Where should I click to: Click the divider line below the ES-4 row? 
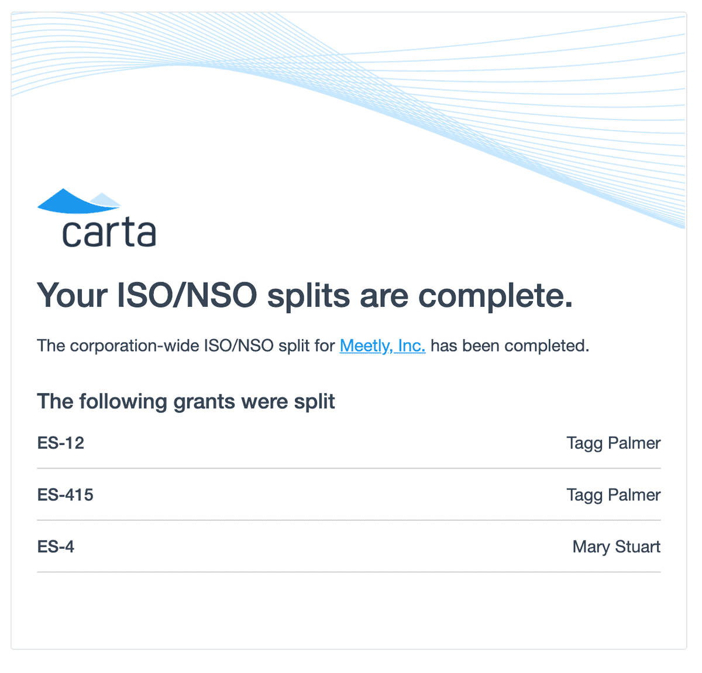click(349, 572)
